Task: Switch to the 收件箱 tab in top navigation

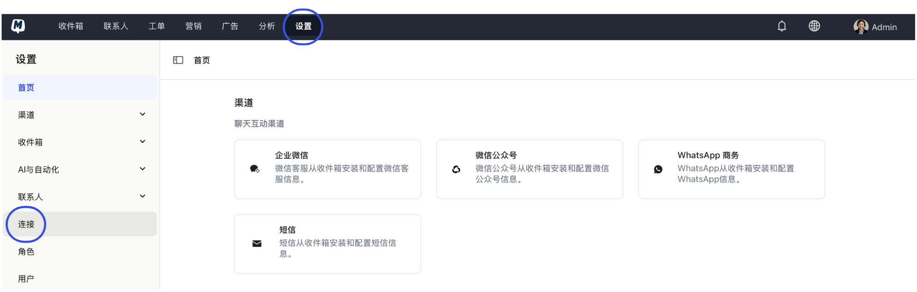Action: tap(71, 26)
